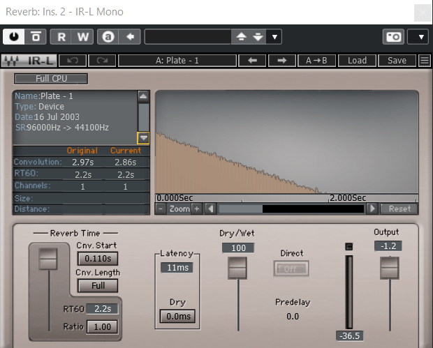Screen dimensions: 433x348
Task: Click the bypass effect button
Action: pos(35,36)
